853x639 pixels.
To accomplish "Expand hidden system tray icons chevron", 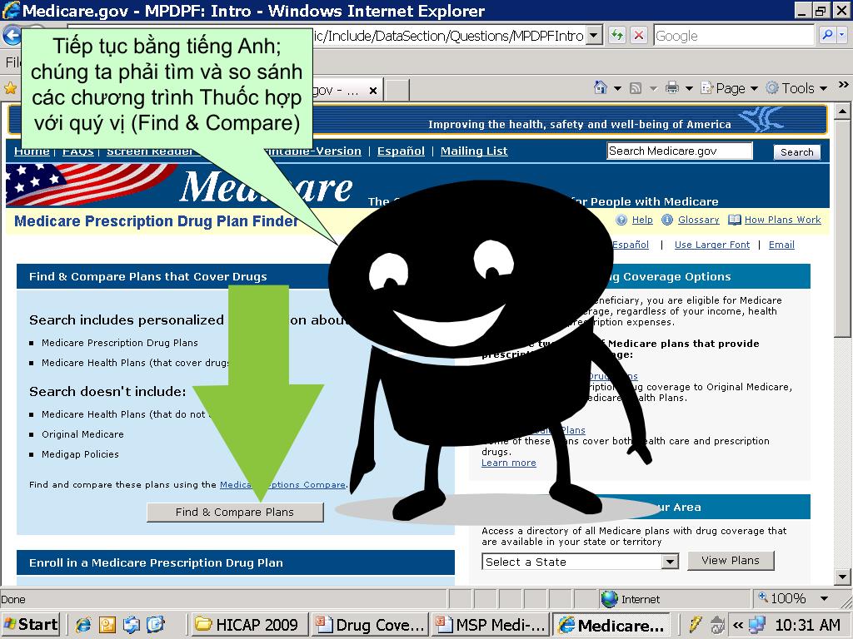I will 738,625.
